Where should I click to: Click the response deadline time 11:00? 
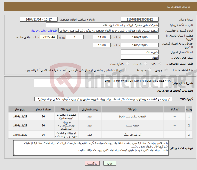pyautogui.click(x=102, y=37)
